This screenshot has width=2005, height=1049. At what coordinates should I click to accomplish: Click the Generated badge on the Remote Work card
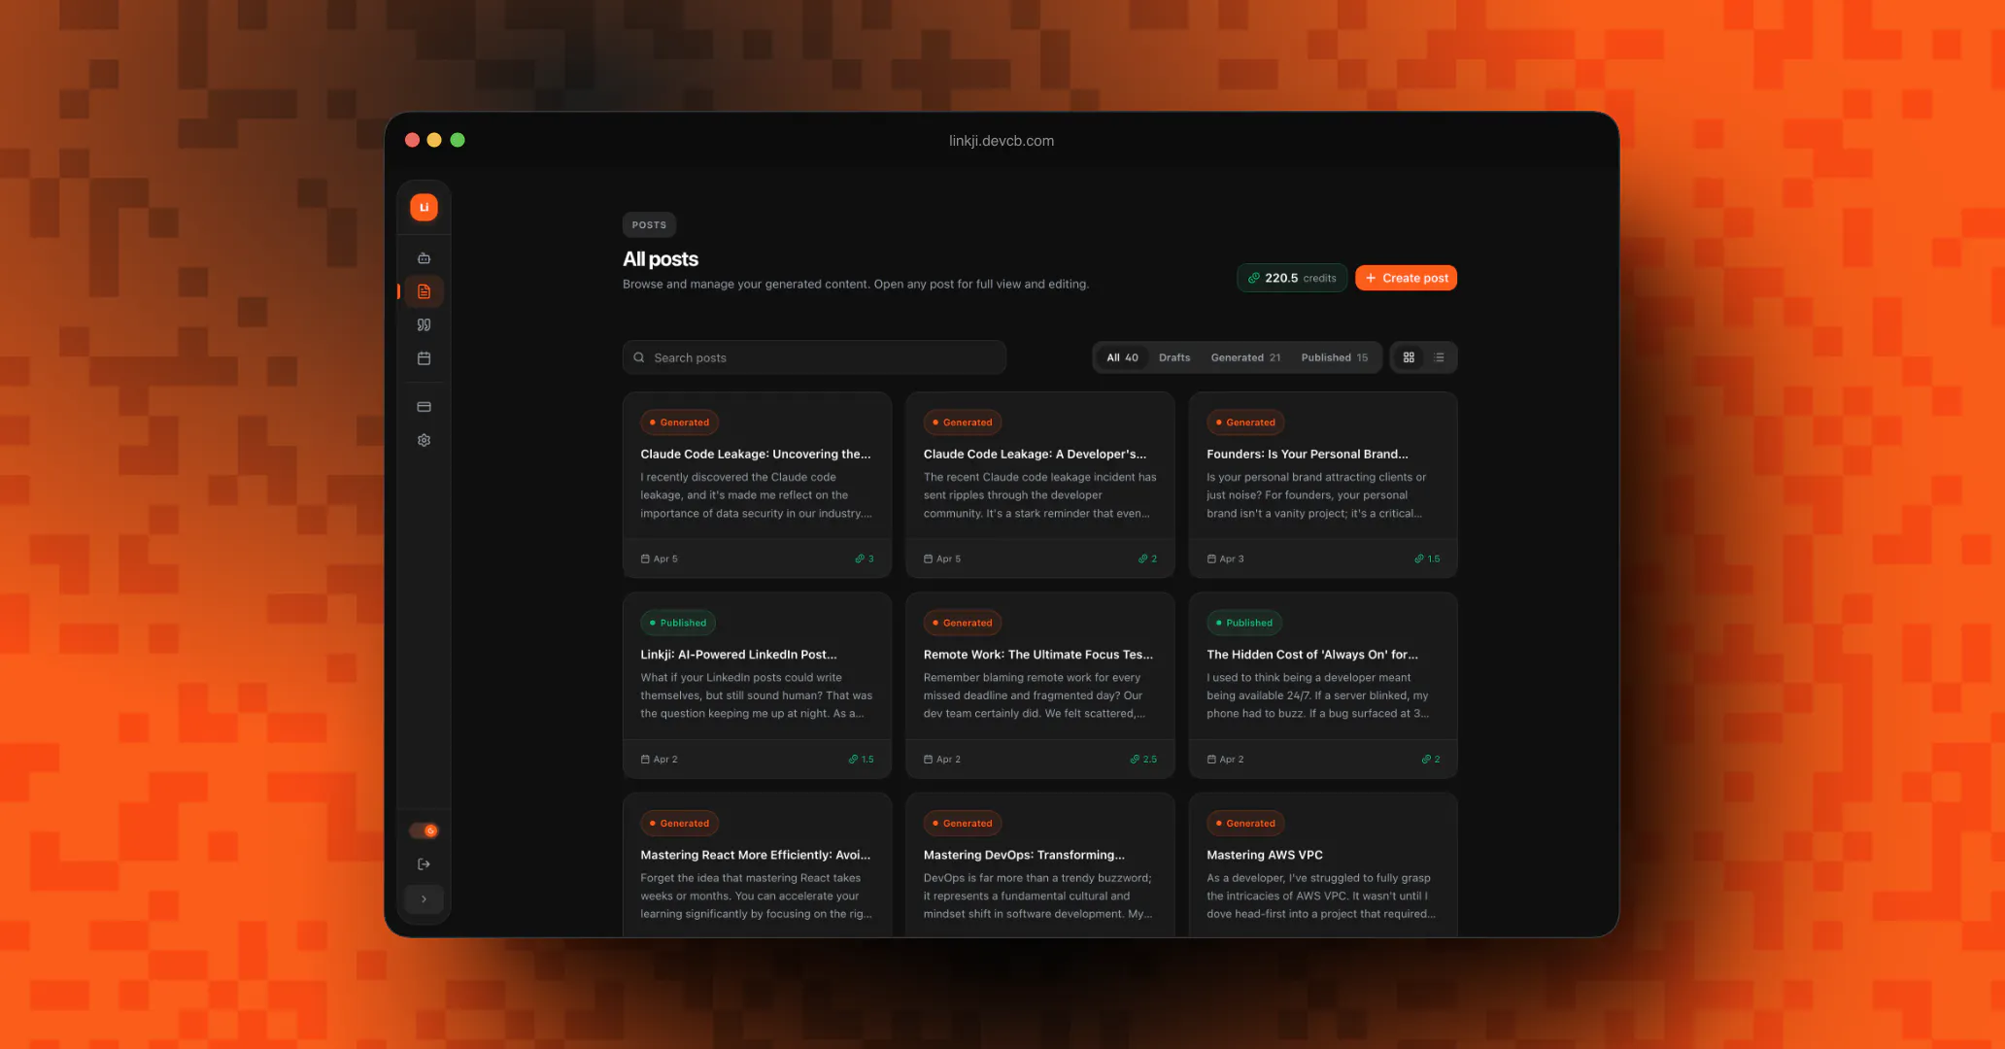(962, 623)
